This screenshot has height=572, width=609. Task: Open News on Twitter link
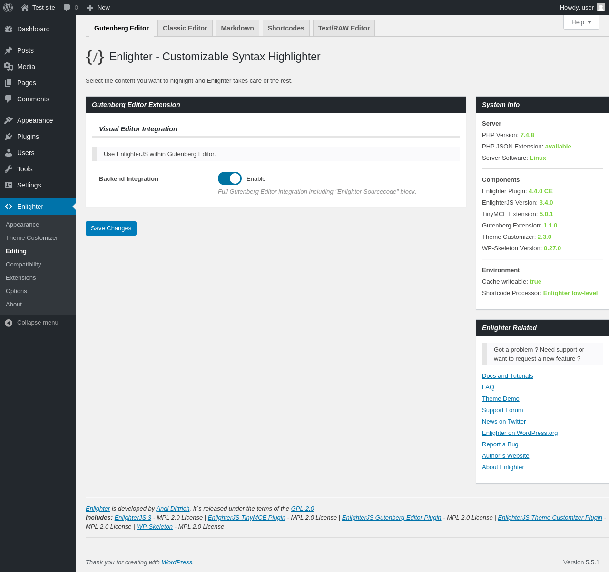(504, 422)
